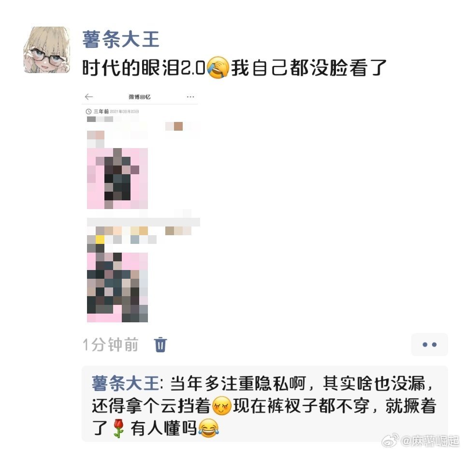Open the upper pixelated pink photo
The height and width of the screenshot is (452, 464).
(117, 179)
